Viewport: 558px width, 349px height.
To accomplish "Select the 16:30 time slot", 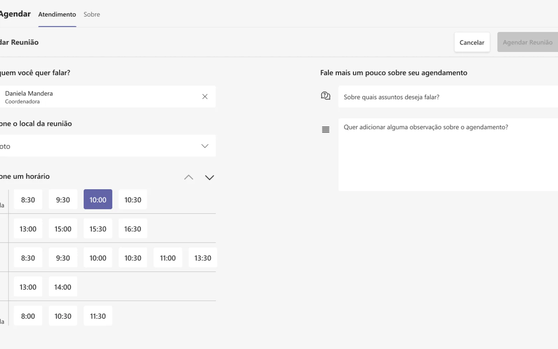I will click(133, 229).
